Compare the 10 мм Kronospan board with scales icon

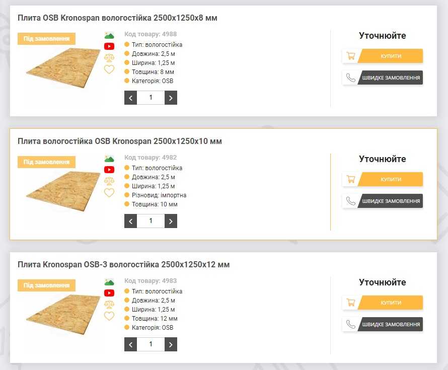(x=109, y=181)
